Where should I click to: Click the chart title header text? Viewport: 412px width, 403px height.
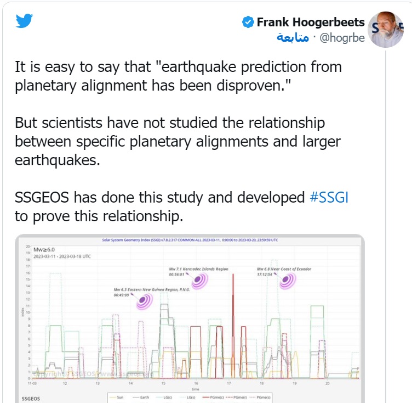pyautogui.click(x=189, y=240)
